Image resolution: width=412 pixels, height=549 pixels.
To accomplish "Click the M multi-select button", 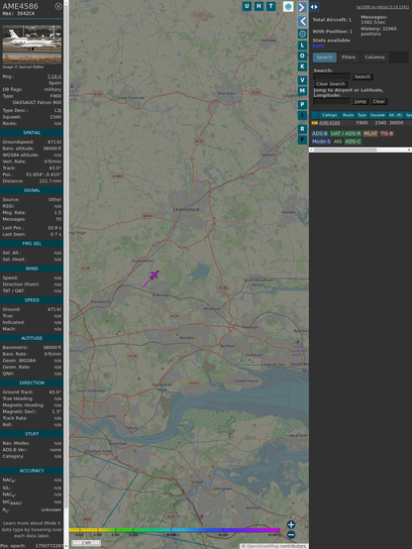I will click(302, 91).
